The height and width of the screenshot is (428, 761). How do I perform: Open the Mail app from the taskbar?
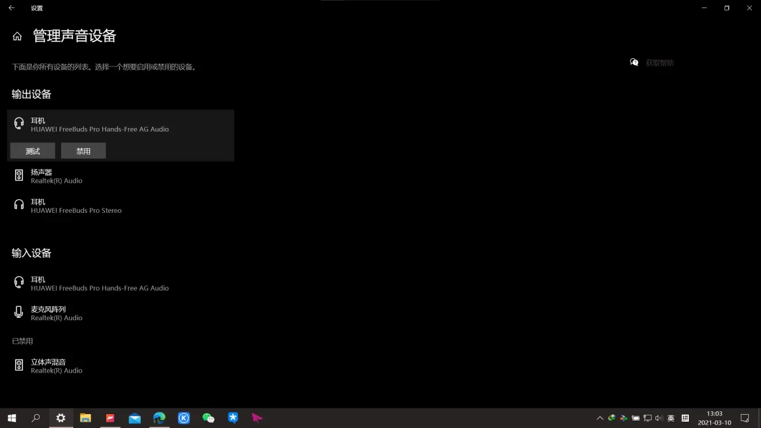click(134, 418)
